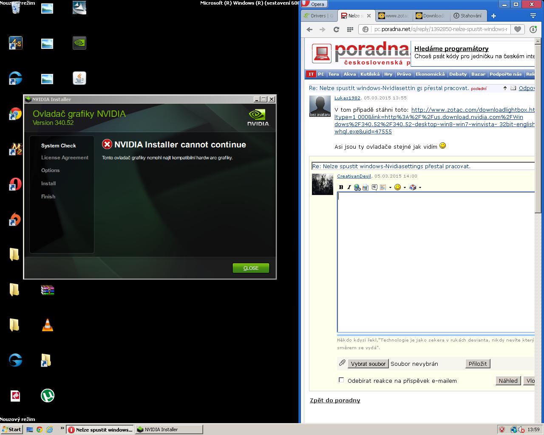Click the colored cube icon in editor toolbar

pos(413,187)
